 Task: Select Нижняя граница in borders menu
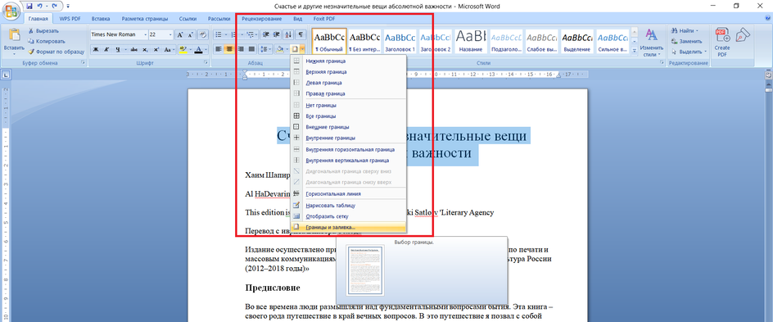(x=348, y=61)
